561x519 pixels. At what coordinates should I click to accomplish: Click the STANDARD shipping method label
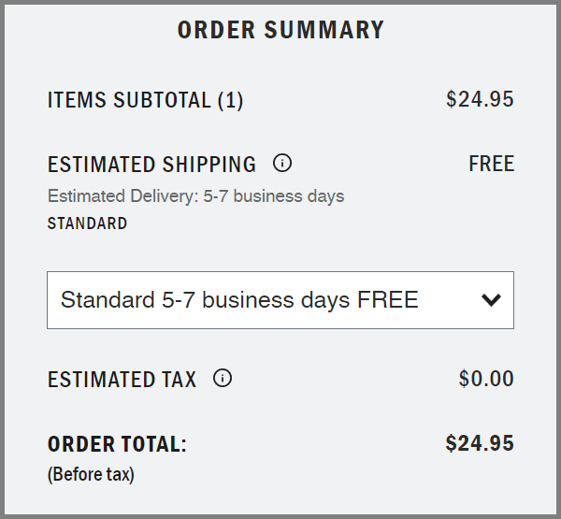[x=87, y=223]
